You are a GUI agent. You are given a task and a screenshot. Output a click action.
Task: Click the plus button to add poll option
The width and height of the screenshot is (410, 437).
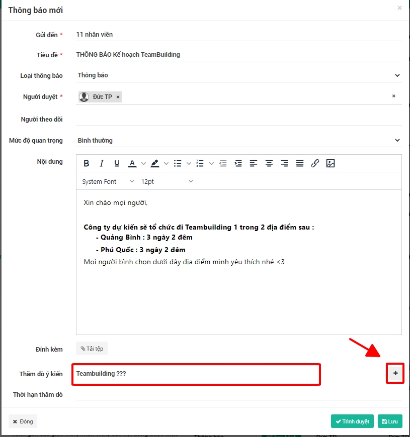395,373
